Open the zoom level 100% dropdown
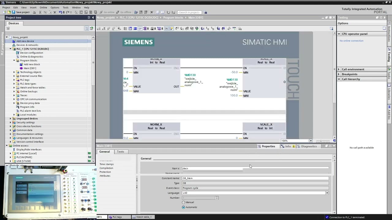The height and width of the screenshot is (220, 392). tap(311, 141)
